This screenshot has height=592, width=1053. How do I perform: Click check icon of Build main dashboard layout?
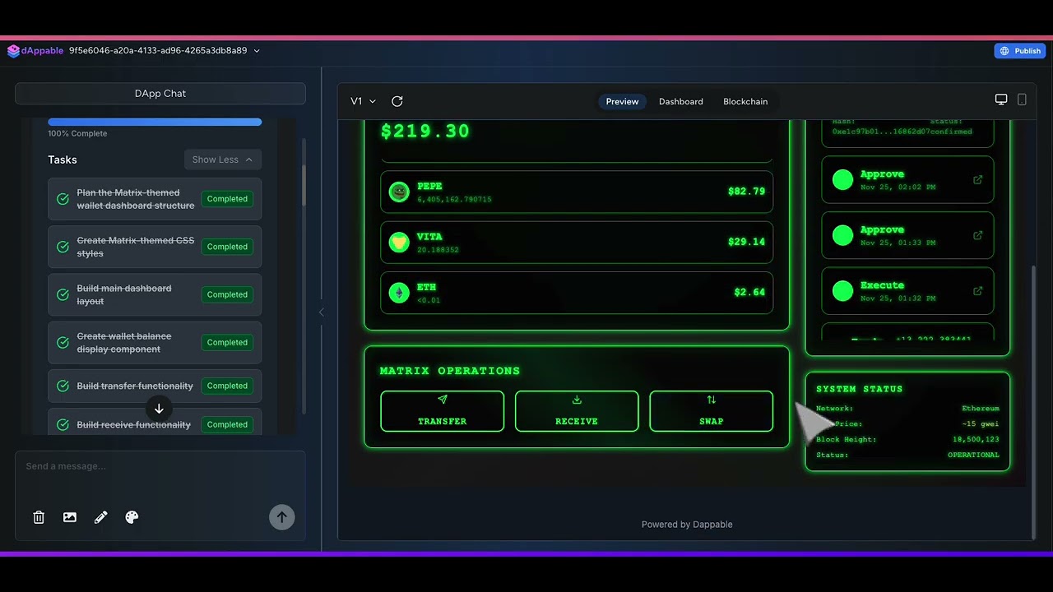[63, 294]
